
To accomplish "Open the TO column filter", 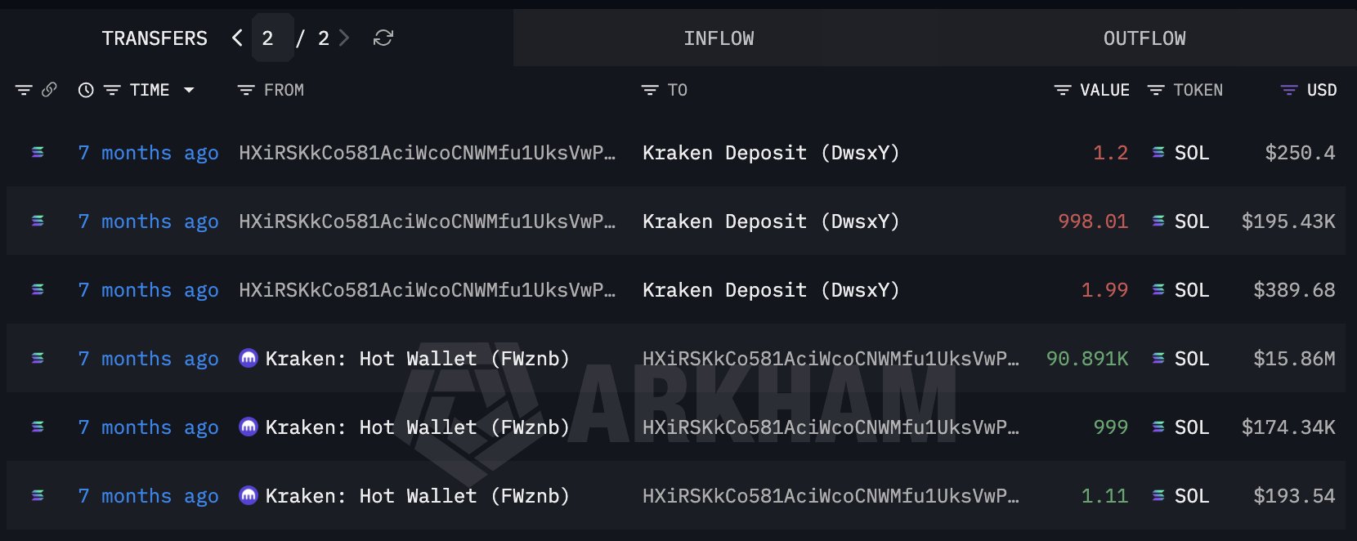I will [650, 90].
